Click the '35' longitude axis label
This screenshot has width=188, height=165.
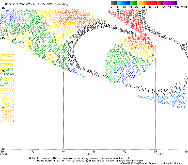click(33, 152)
